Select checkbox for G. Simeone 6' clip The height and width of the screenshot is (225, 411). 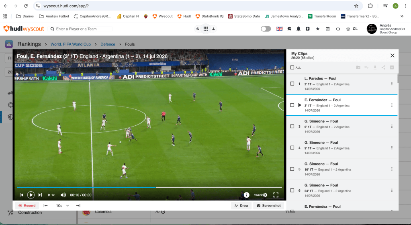292,127
